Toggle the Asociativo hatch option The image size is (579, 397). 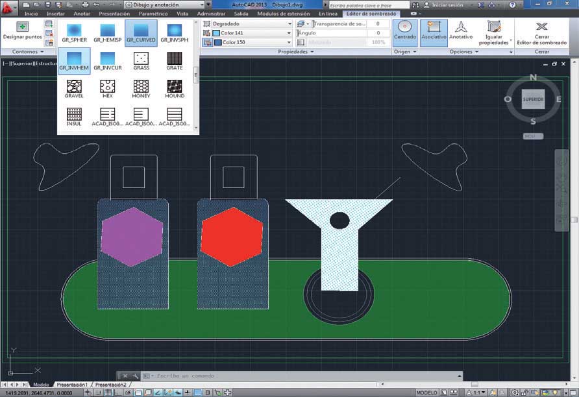click(x=434, y=30)
